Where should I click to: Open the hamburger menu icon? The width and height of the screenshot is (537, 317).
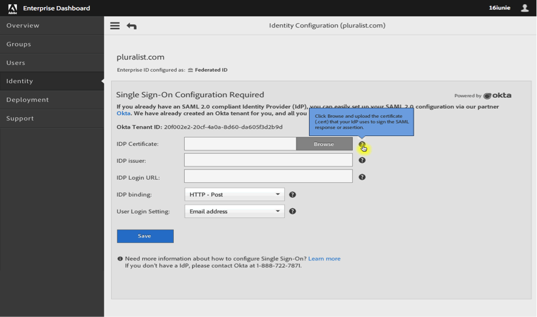click(x=115, y=26)
